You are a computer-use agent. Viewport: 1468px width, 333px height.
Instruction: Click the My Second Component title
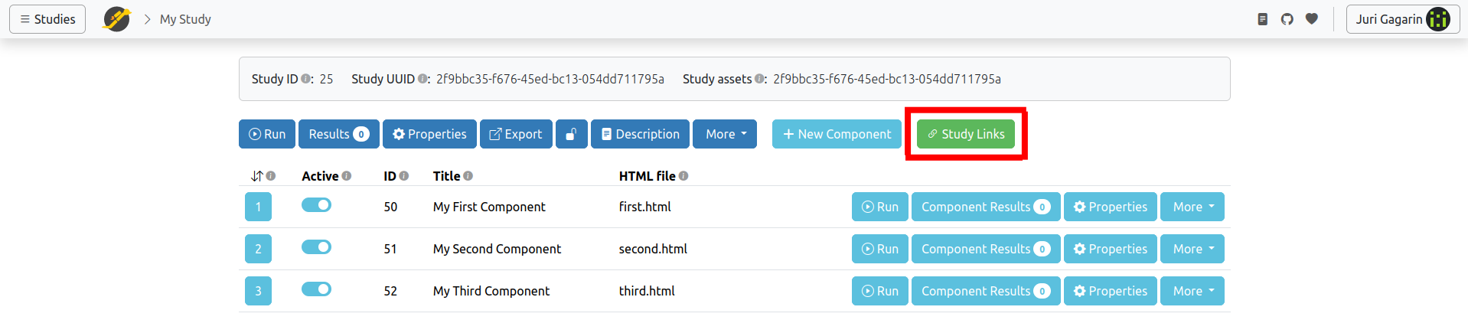point(497,249)
